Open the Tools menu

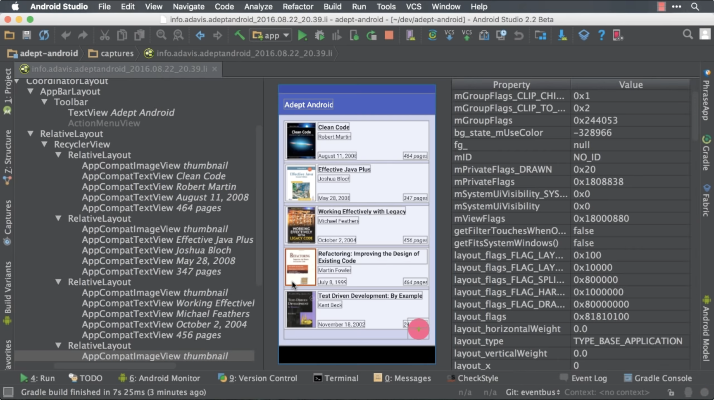coord(386,7)
